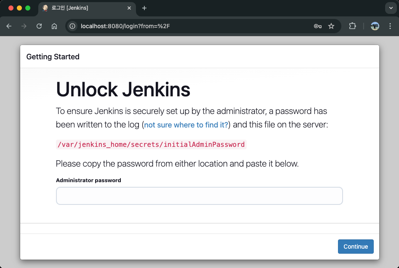Go to the browser home icon

pos(54,26)
